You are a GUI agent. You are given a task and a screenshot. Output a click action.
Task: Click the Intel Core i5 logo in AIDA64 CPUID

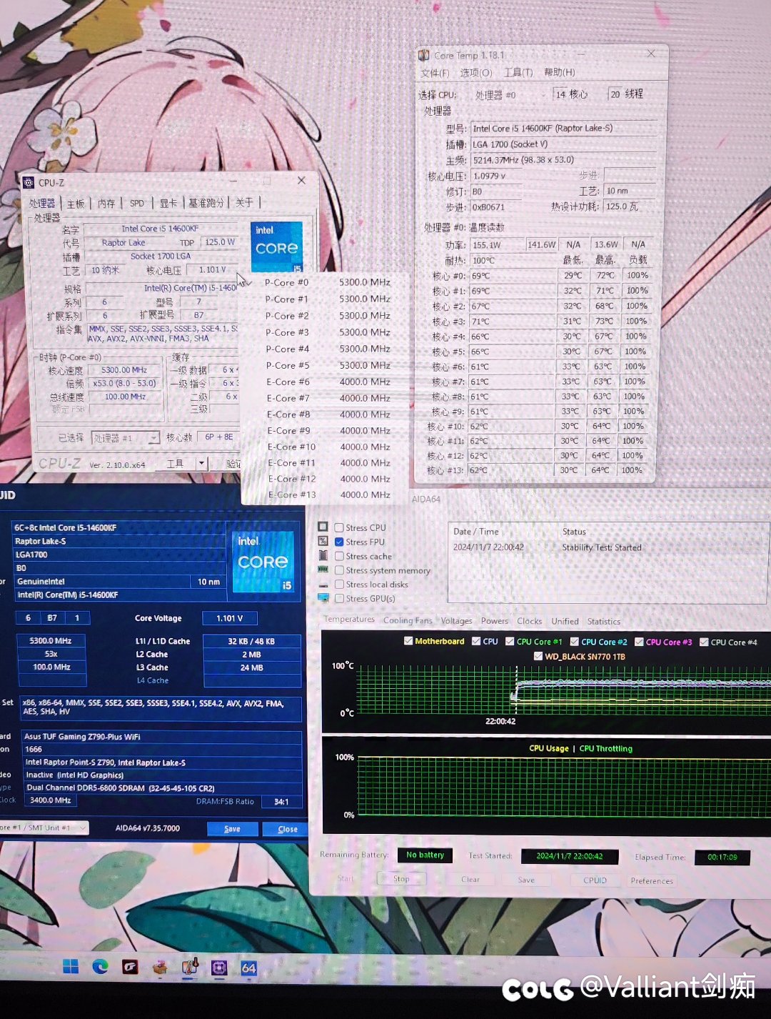tap(263, 561)
